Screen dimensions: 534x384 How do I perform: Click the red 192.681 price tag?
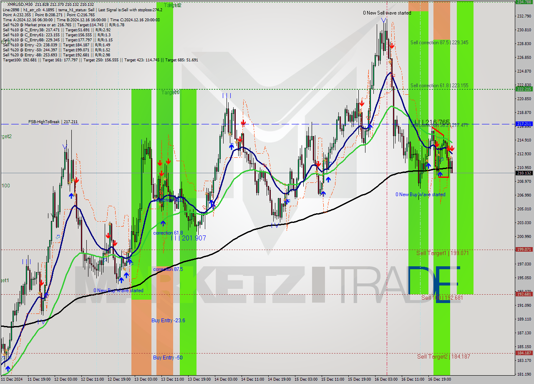point(524,294)
